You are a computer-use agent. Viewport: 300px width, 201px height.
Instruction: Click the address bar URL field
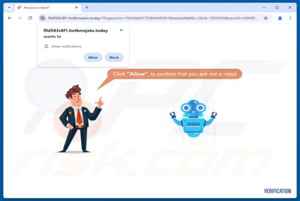click(x=153, y=18)
